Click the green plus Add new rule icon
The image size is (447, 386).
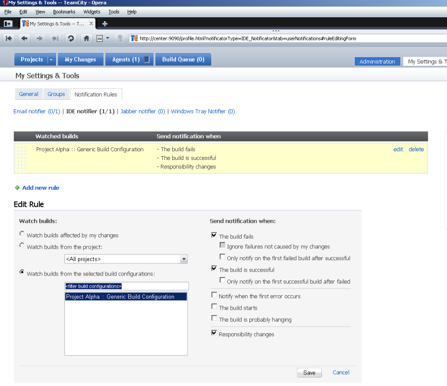coord(17,188)
